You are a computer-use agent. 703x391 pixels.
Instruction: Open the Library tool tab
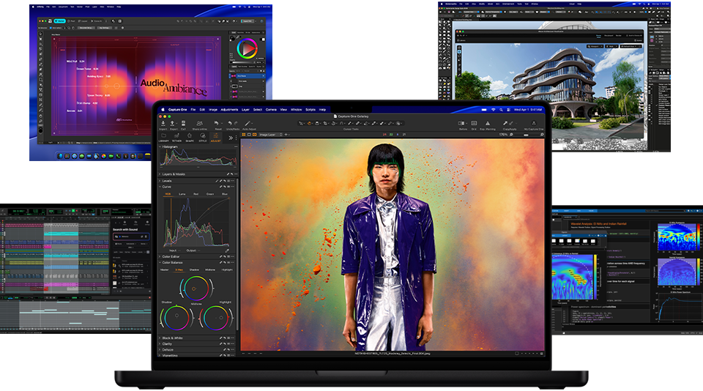click(x=163, y=137)
